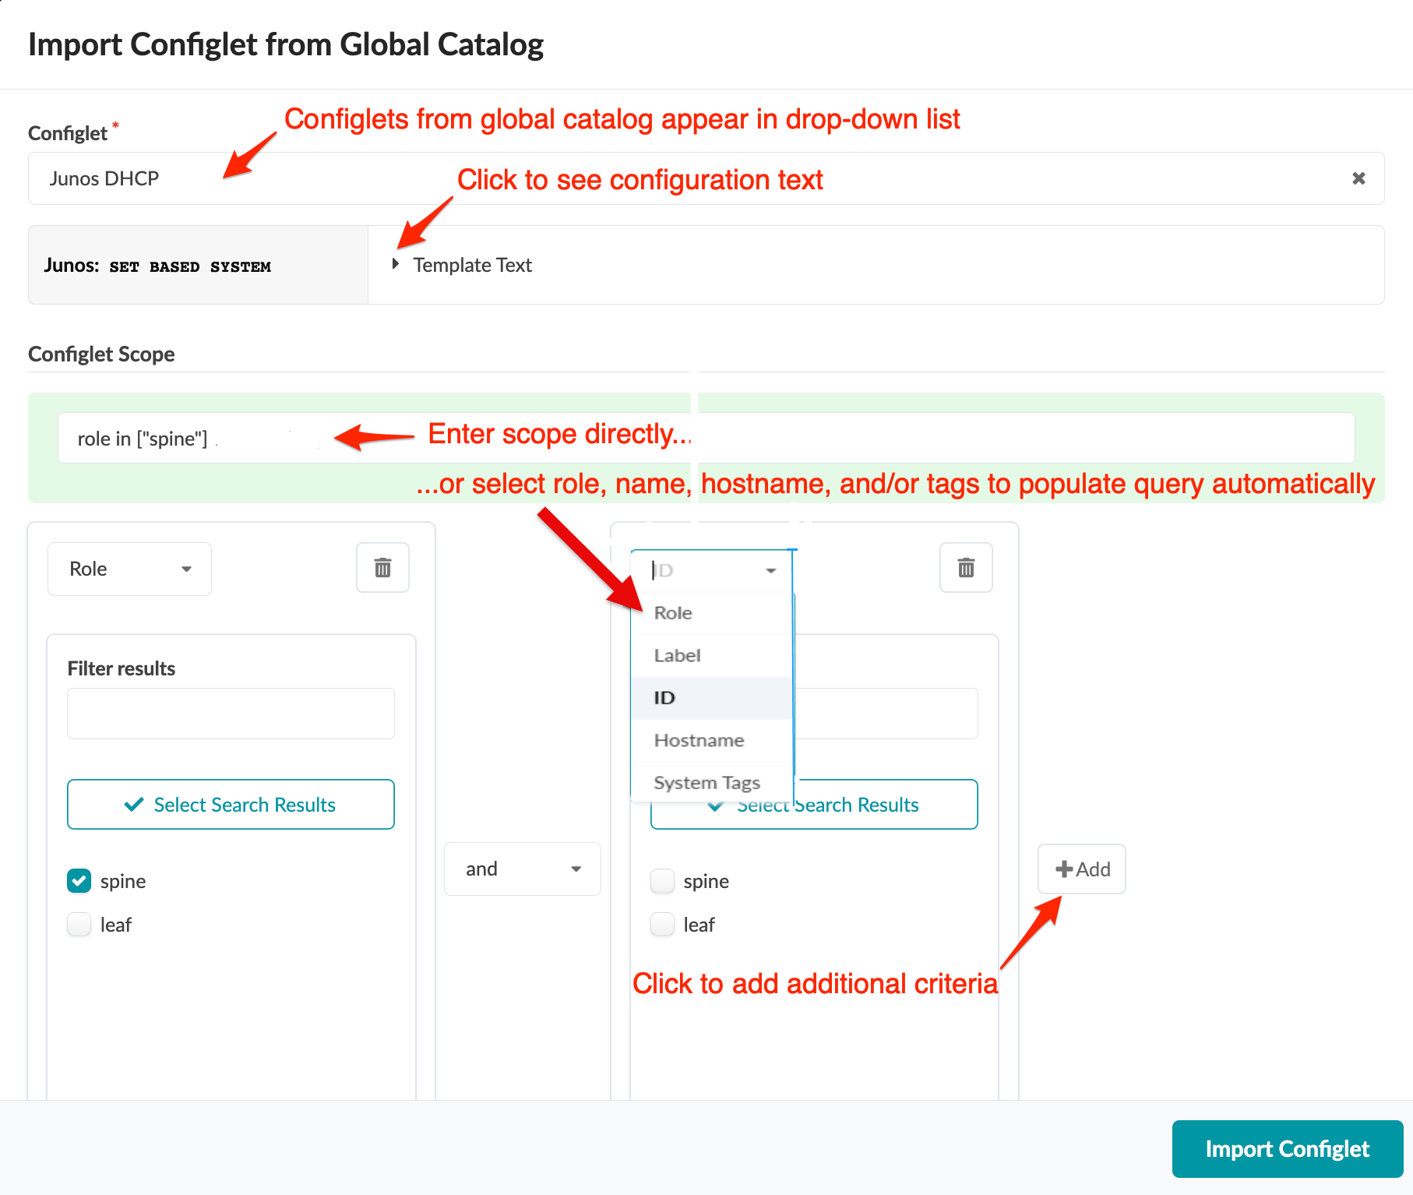This screenshot has height=1195, width=1413.
Task: Choose Hostname from the dropdown list
Action: [711, 740]
